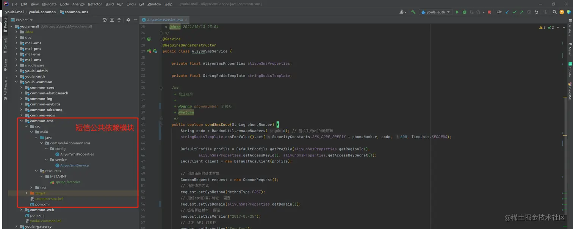
Task: Open the Commit tool window
Action: tap(5, 46)
